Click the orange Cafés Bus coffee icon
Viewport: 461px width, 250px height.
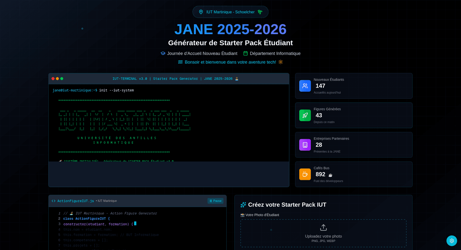click(x=305, y=174)
